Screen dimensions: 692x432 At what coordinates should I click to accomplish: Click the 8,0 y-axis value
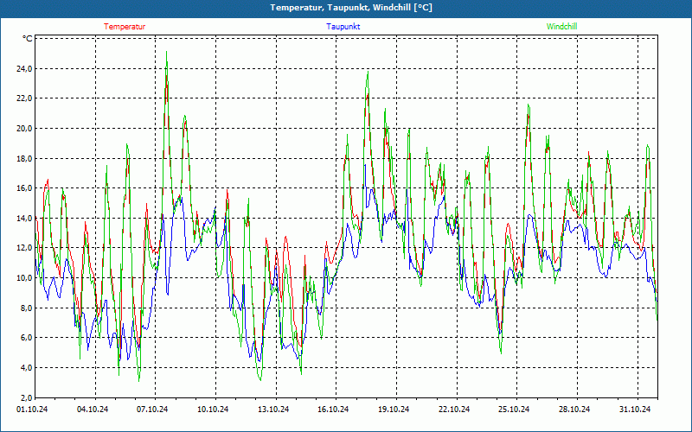27,308
